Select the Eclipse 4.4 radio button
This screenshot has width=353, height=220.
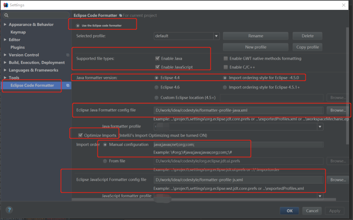[x=156, y=78]
